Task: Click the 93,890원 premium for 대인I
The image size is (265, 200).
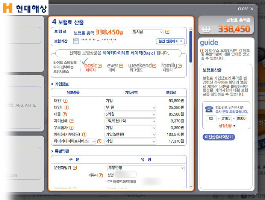Action: (x=176, y=101)
